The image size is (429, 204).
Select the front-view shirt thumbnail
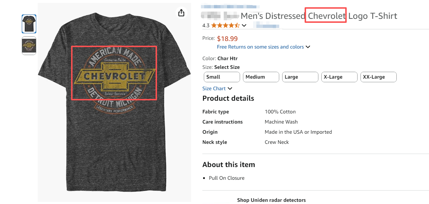coord(29,24)
